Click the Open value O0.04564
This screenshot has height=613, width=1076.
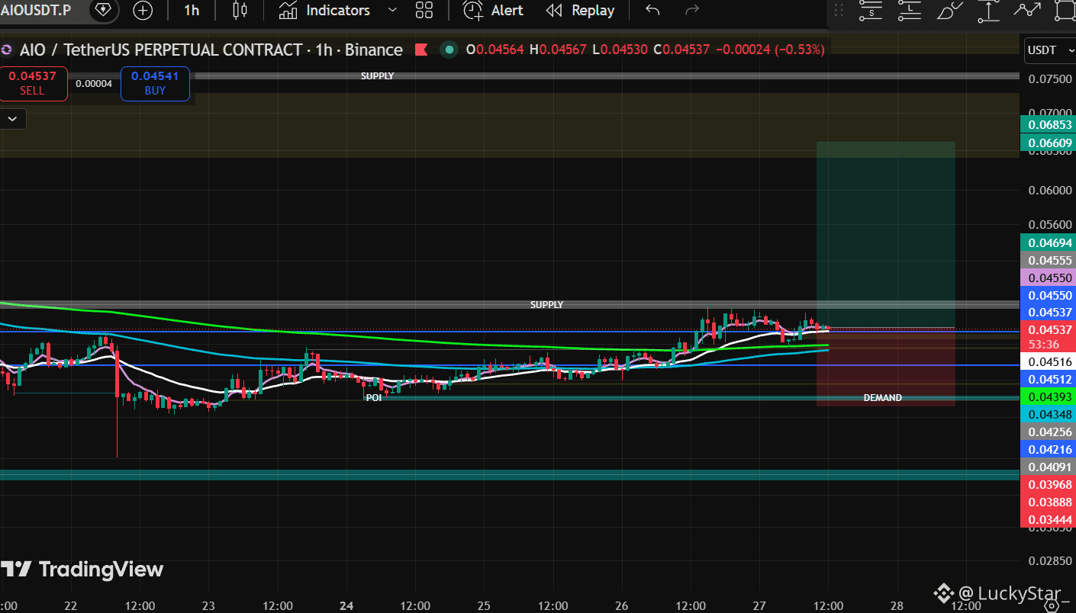pos(495,50)
